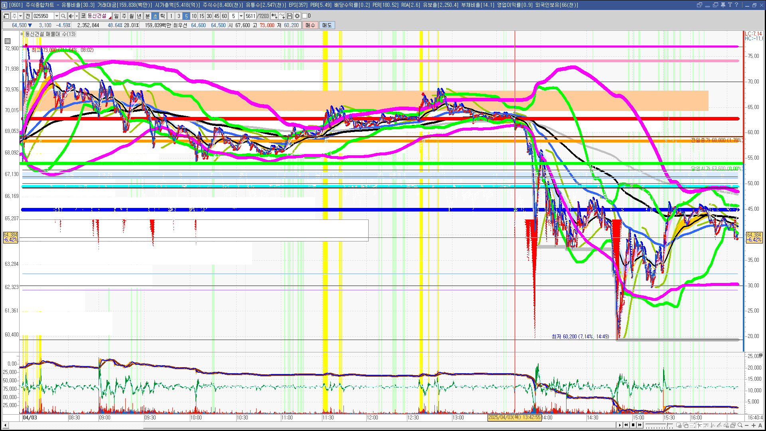Select the 30 interval tab

tap(209, 16)
